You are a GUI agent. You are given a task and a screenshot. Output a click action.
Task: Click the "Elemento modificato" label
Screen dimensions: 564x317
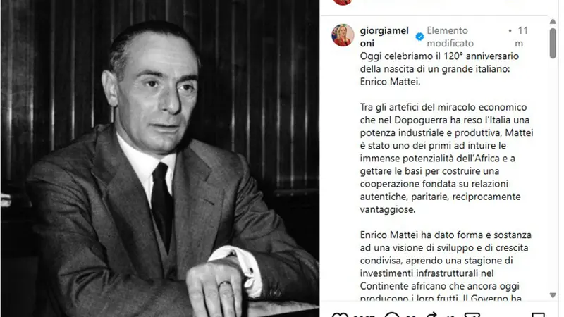(x=450, y=37)
